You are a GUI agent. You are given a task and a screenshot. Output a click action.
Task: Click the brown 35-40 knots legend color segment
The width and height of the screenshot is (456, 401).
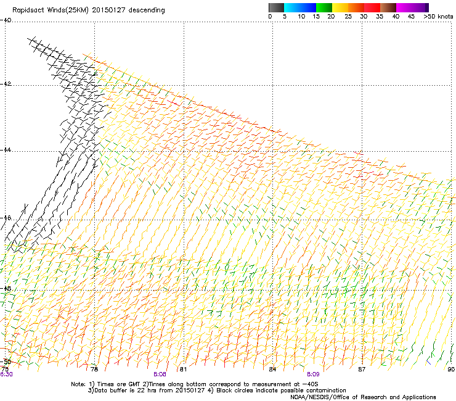(388, 7)
